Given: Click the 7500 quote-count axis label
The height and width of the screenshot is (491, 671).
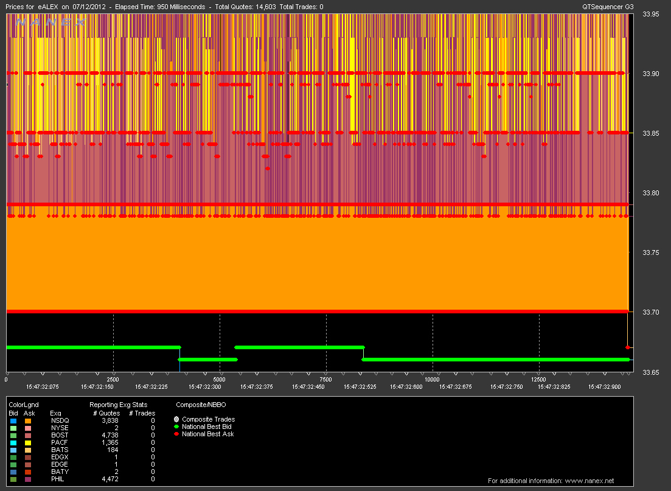Looking at the screenshot, I should (325, 379).
